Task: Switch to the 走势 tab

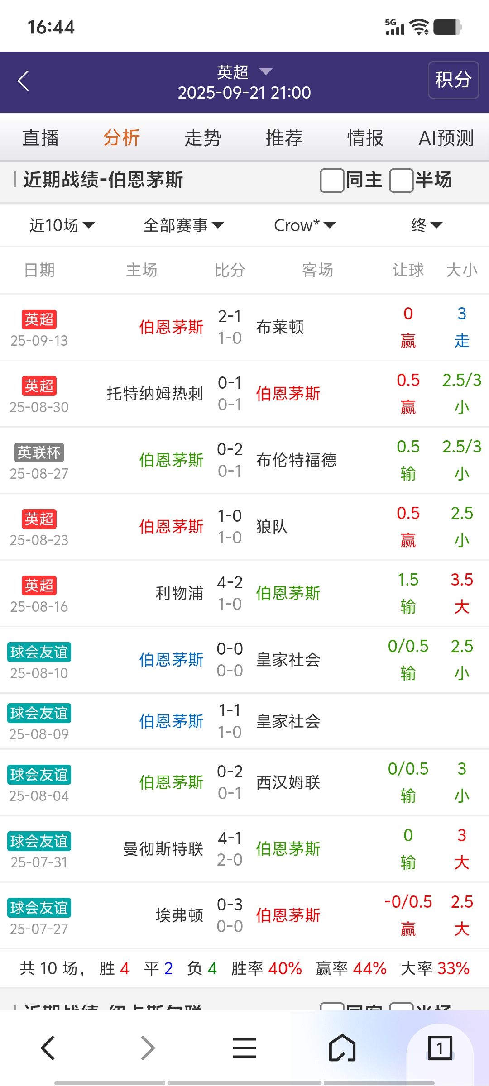Action: (x=202, y=138)
